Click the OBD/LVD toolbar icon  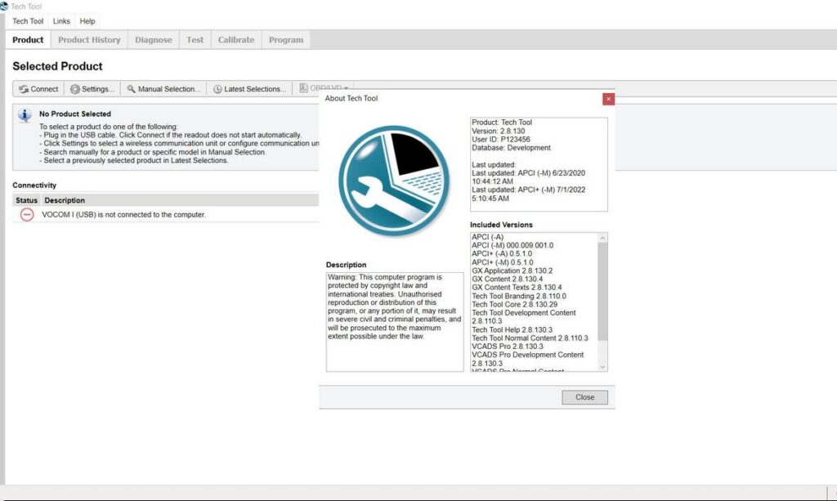302,88
